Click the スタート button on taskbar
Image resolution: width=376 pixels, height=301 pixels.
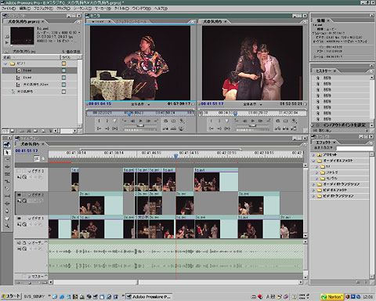click(11, 296)
